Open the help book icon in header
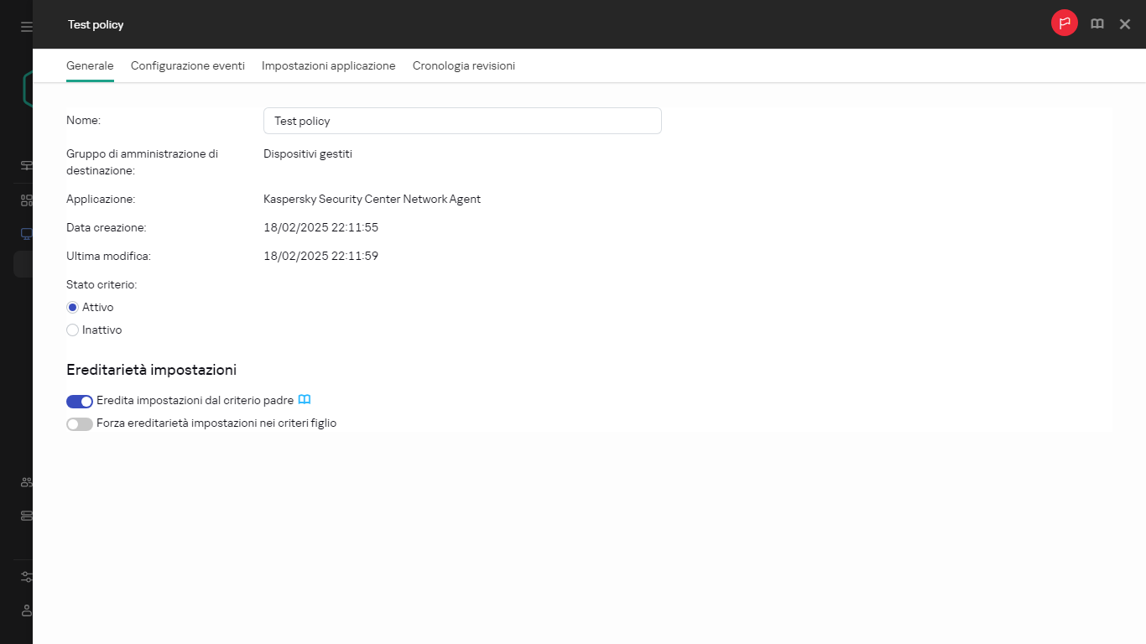This screenshot has height=644, width=1146. pyautogui.click(x=1097, y=24)
